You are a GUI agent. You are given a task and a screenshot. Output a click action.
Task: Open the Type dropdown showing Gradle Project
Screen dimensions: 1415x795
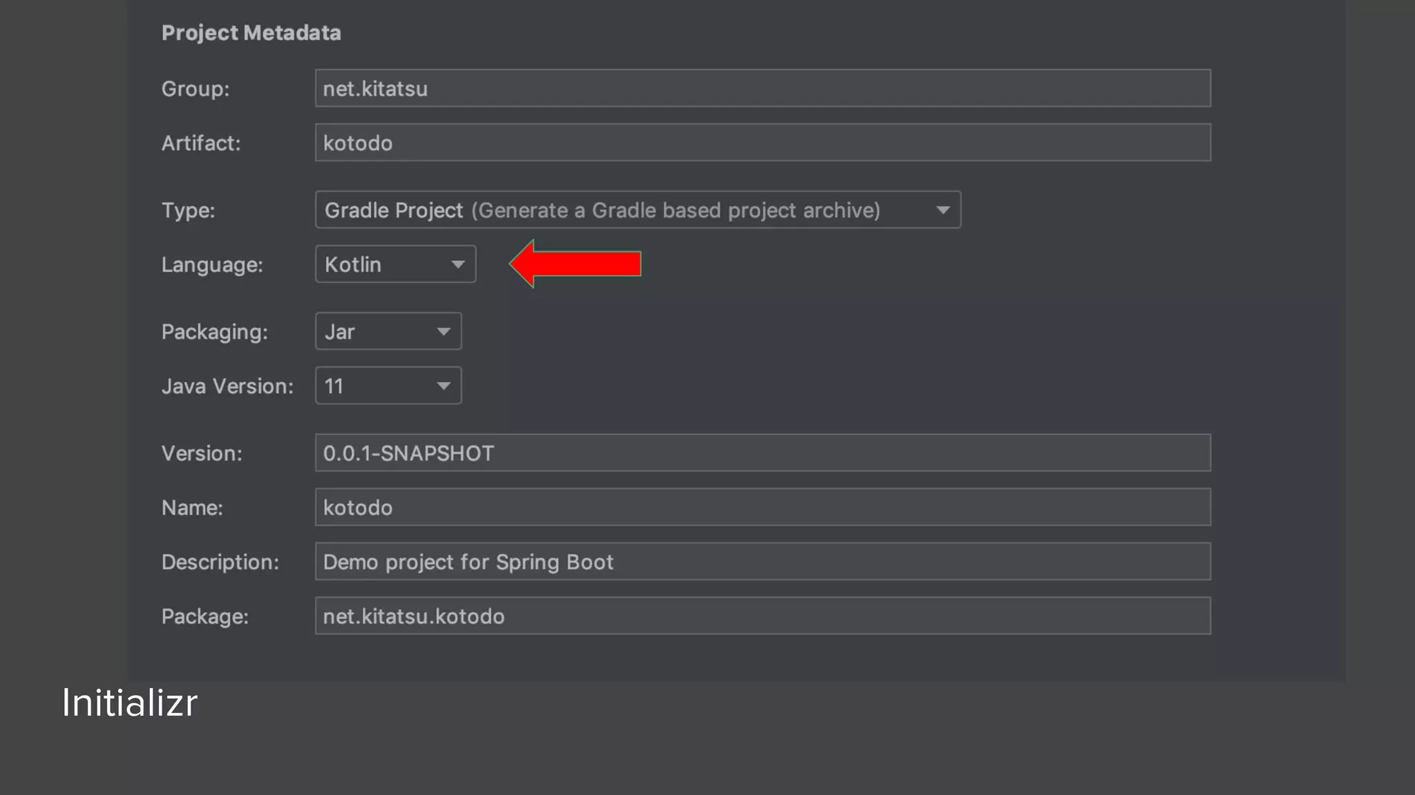pyautogui.click(x=638, y=210)
